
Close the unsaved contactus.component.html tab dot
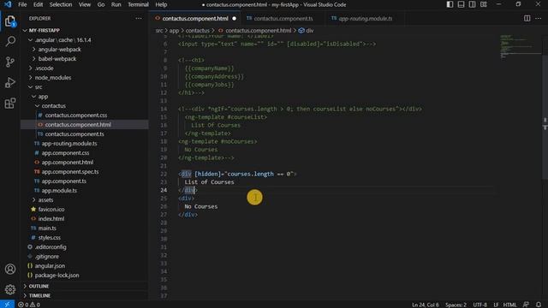(234, 19)
